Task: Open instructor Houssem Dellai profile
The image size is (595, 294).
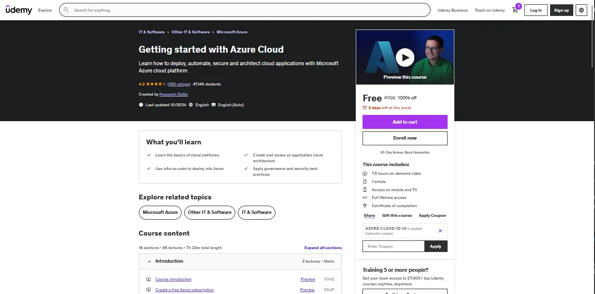Action: 174,94
